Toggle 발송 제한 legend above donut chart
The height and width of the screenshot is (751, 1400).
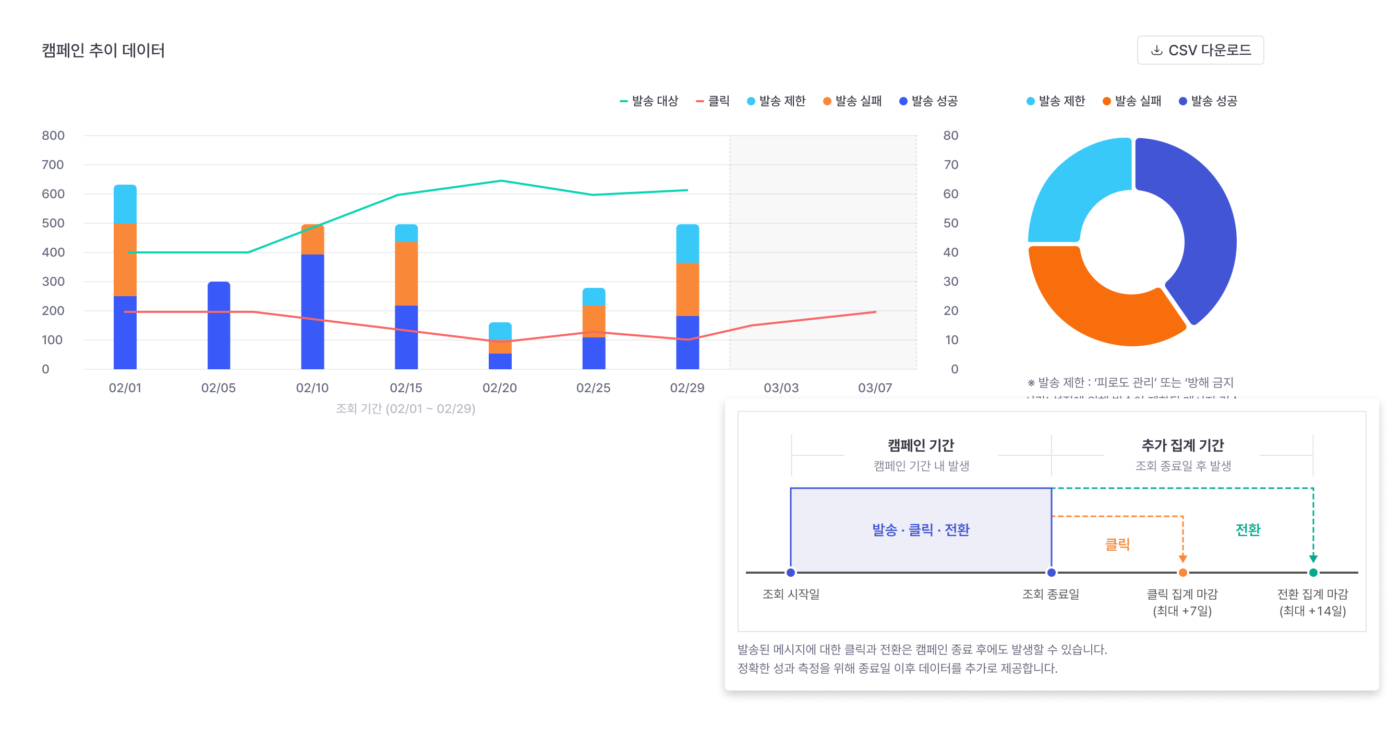click(x=1055, y=101)
